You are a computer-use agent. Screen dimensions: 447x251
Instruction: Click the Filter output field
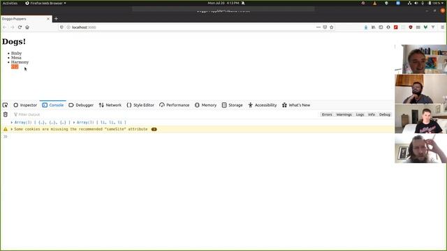click(x=166, y=114)
